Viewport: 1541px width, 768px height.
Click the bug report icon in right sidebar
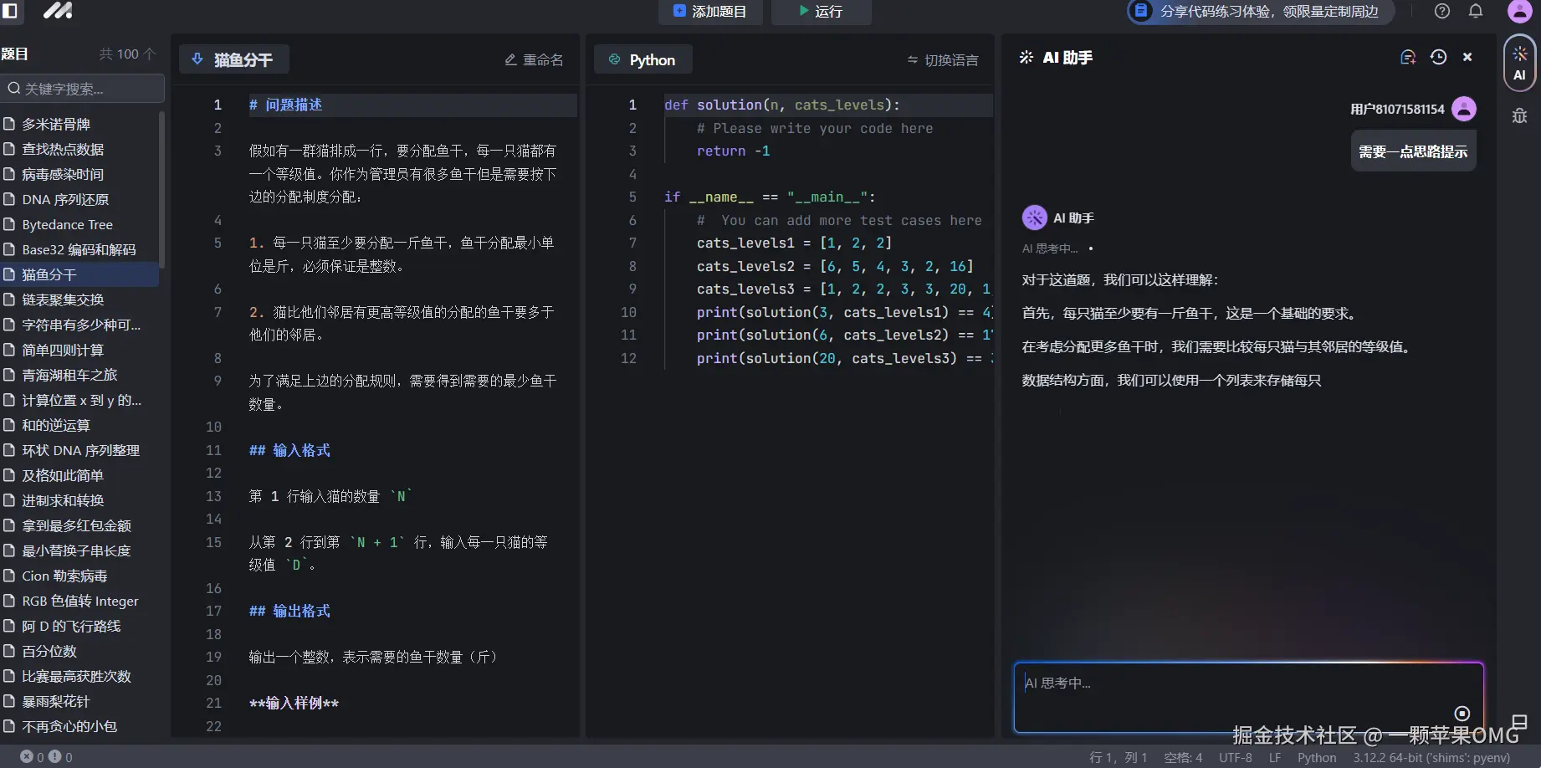1519,115
